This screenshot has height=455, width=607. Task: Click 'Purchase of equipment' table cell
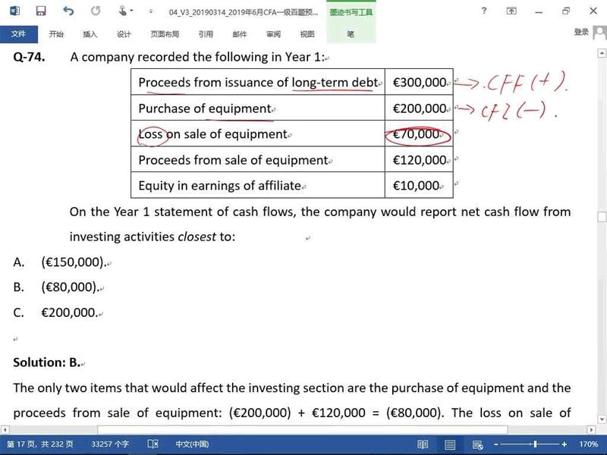(x=258, y=108)
